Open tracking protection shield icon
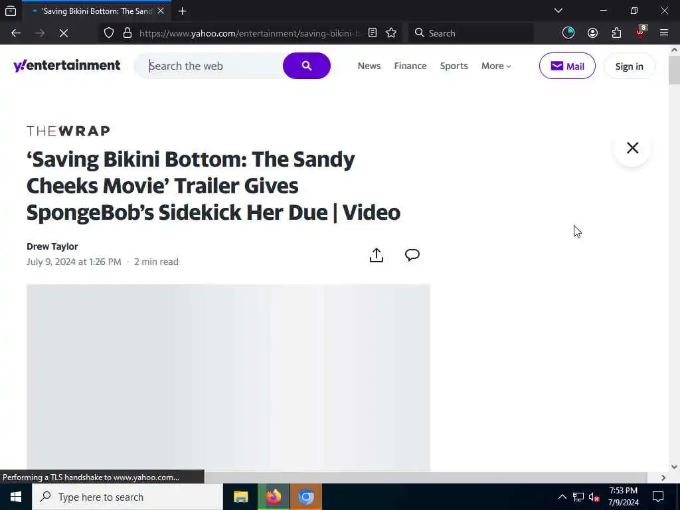This screenshot has height=510, width=680. [x=109, y=33]
